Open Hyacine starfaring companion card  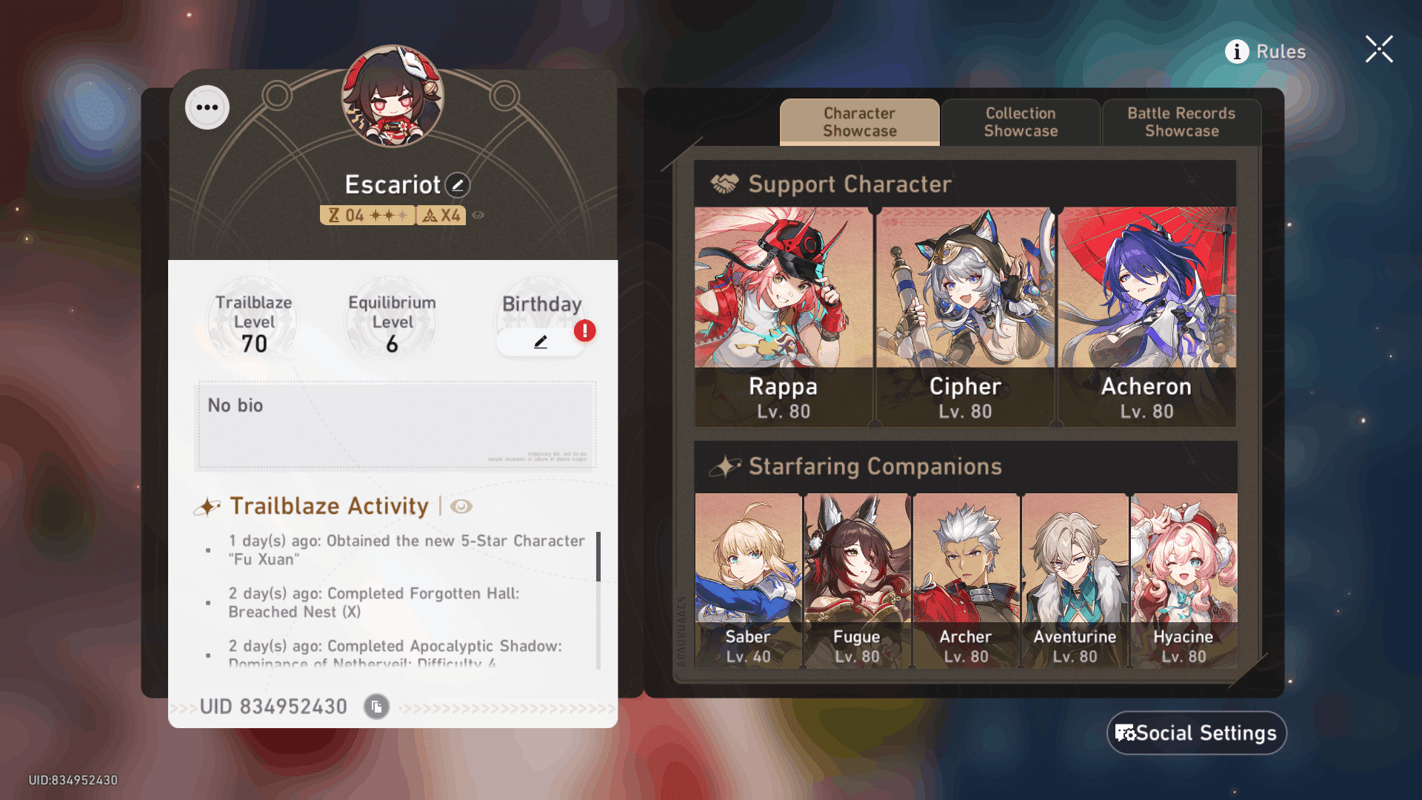pos(1184,581)
